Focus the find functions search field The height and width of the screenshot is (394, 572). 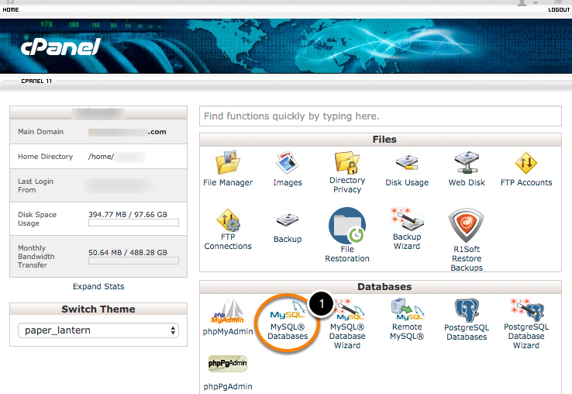[x=381, y=116]
